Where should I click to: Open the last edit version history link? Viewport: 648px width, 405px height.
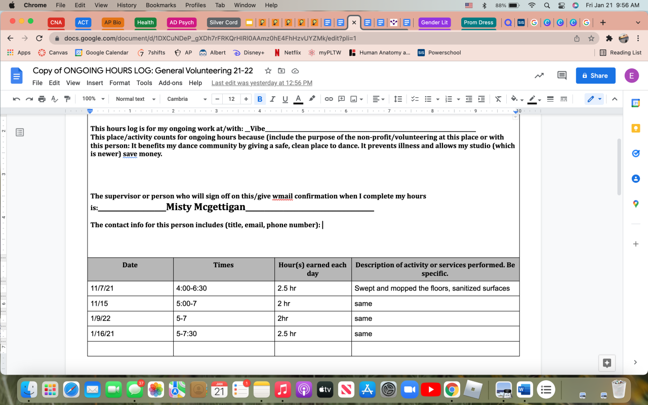point(262,83)
